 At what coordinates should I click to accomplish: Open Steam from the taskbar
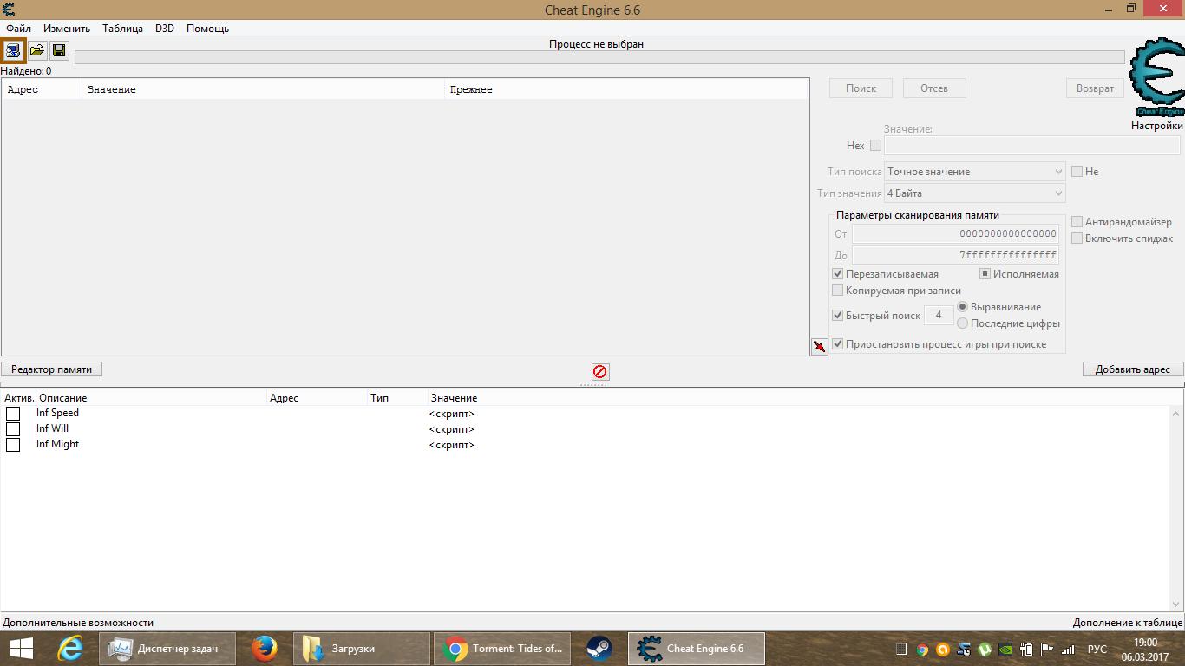tap(599, 649)
